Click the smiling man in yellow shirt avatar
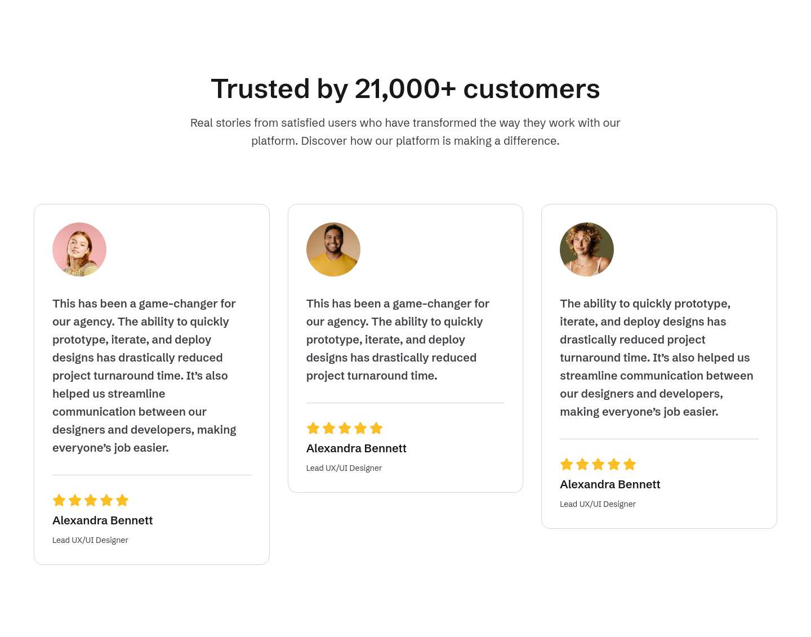 tap(333, 250)
